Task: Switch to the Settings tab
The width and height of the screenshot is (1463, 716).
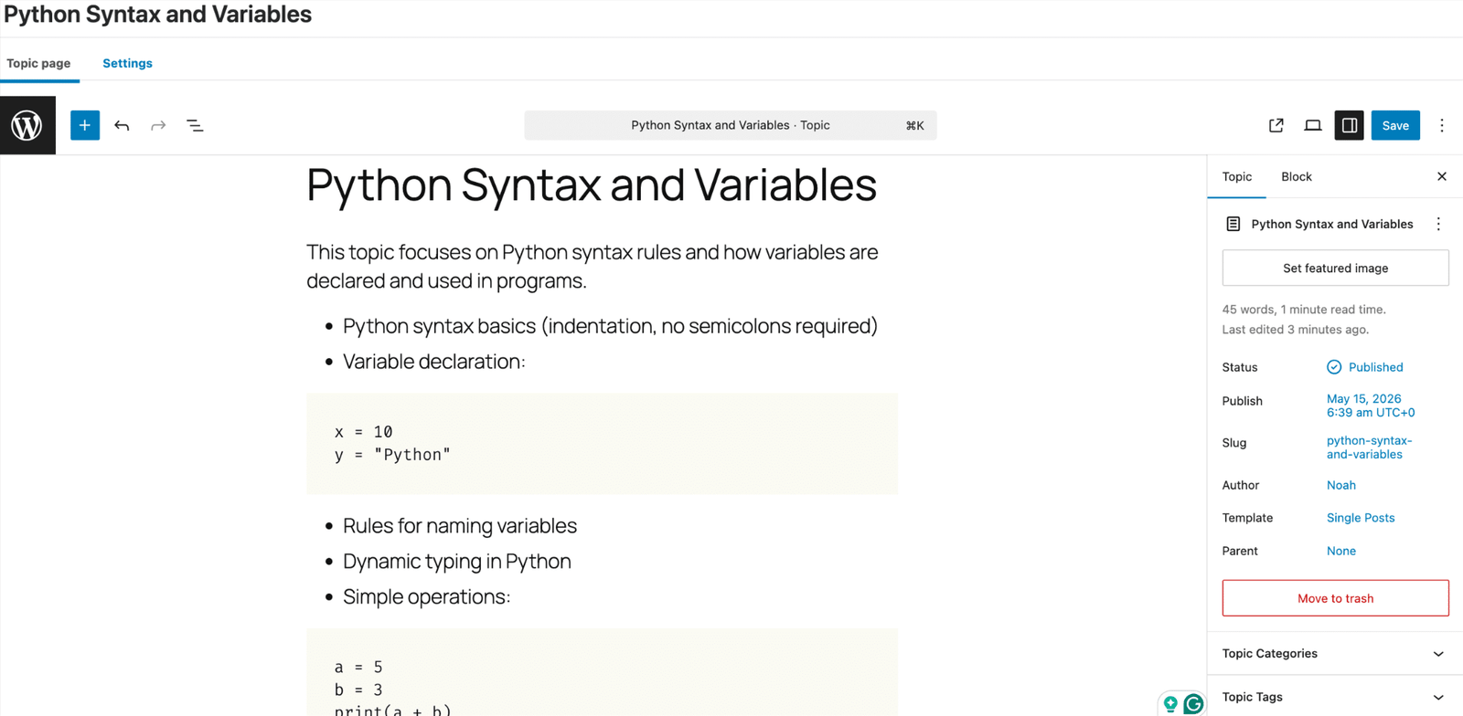Action: 127,63
